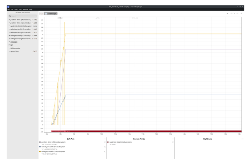
Task: Click the 4.19151631011963 value under position-drive-left
Action: coord(50,144)
